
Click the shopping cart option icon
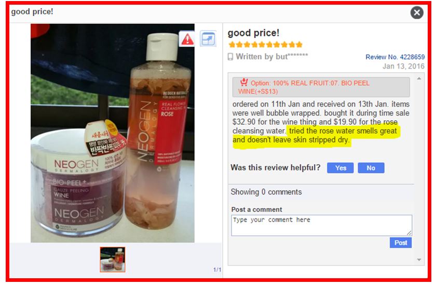coord(244,82)
